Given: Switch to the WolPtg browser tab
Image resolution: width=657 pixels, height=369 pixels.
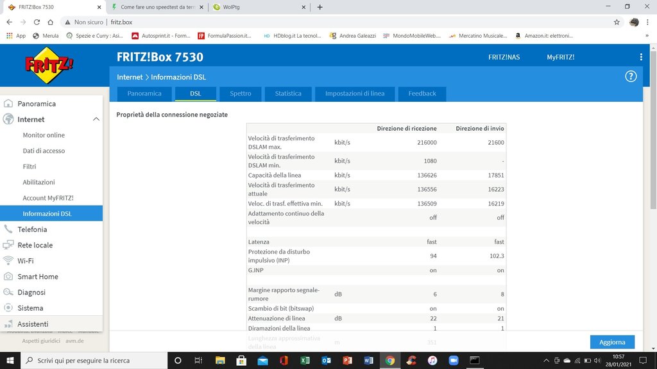Looking at the screenshot, I should [x=260, y=7].
